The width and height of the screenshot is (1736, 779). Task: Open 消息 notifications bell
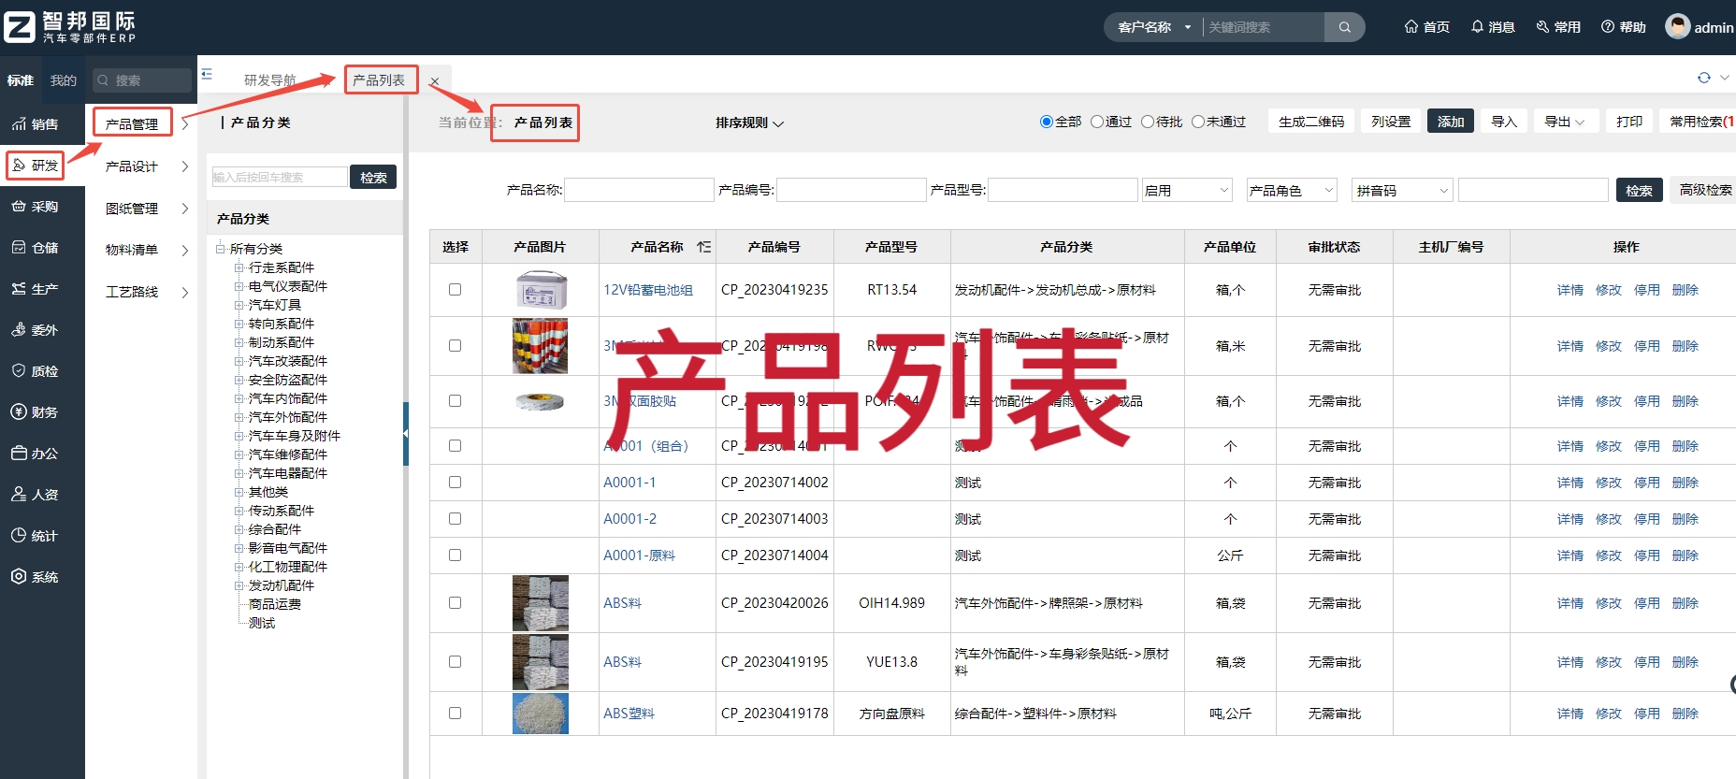click(1477, 27)
